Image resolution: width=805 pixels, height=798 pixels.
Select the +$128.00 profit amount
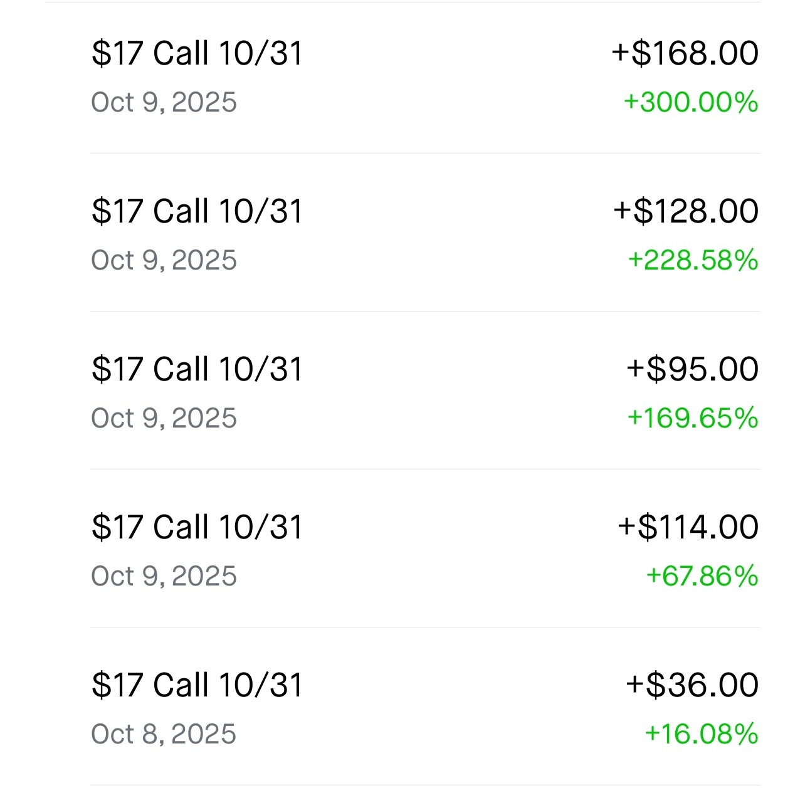click(686, 211)
